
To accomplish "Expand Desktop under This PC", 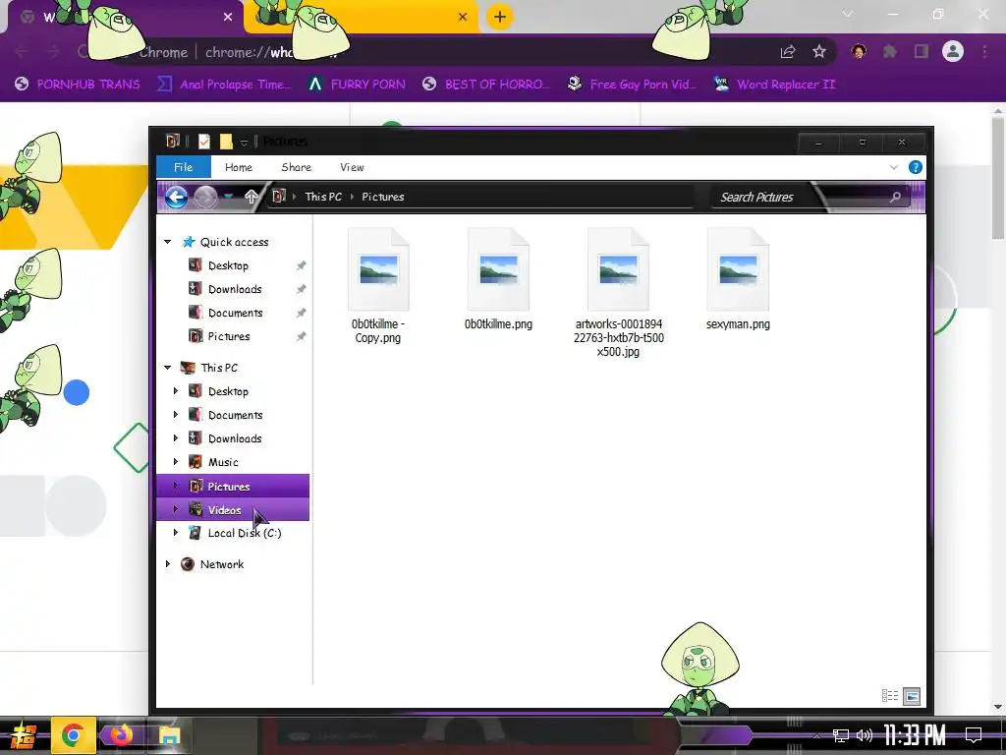I will (x=175, y=391).
